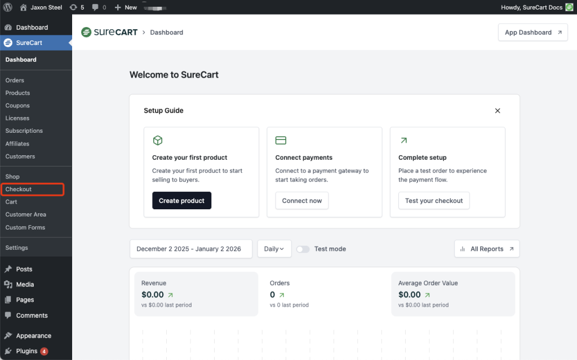Open the date range picker

point(190,249)
